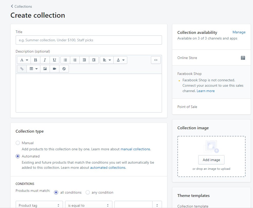Image resolution: width=253 pixels, height=208 pixels.
Task: Select the Automated collection type
Action: pyautogui.click(x=18, y=156)
